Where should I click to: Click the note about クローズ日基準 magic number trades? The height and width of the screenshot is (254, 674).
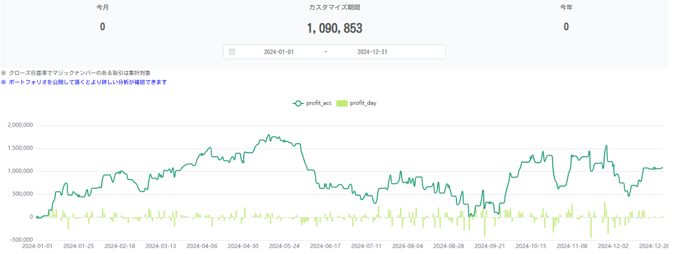pos(76,73)
